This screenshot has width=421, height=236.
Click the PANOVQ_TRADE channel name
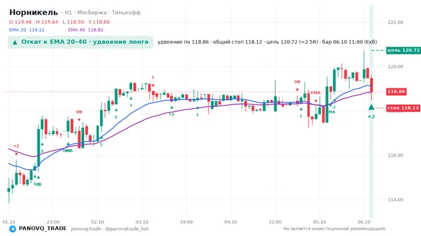point(43,229)
